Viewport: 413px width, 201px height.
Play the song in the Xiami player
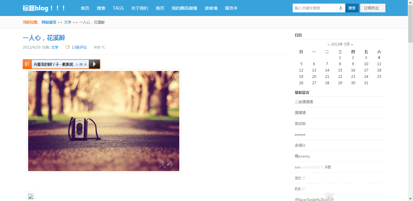click(94, 64)
